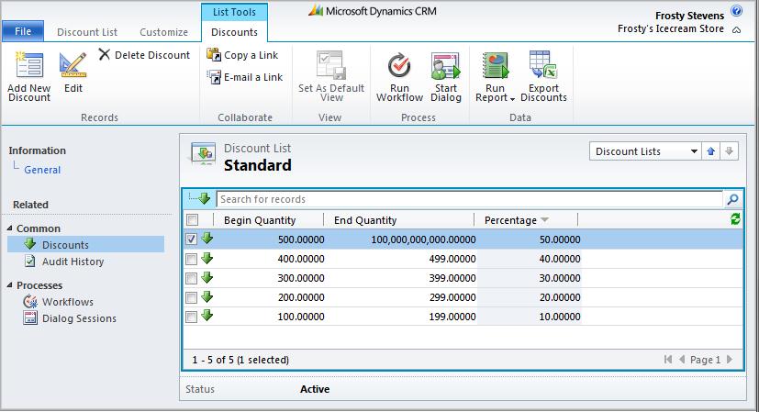Go to previous page in grid
The image size is (759, 412).
(x=682, y=359)
